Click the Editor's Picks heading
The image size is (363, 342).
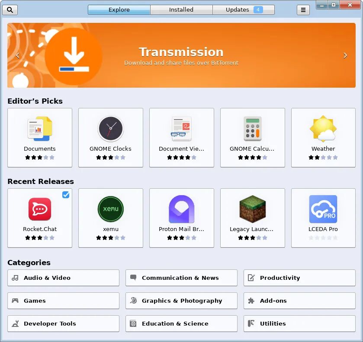[35, 101]
